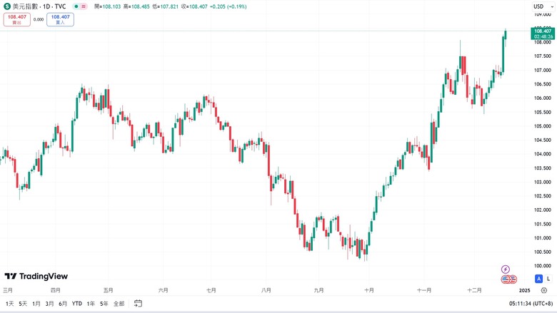Click the 美元指數 · 1D · TVC symbol title
This screenshot has width=557, height=313.
click(x=39, y=6)
